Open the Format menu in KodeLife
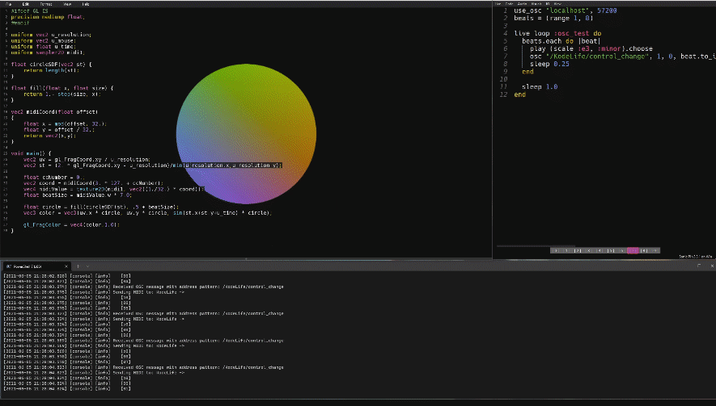The image size is (716, 406). point(46,4)
